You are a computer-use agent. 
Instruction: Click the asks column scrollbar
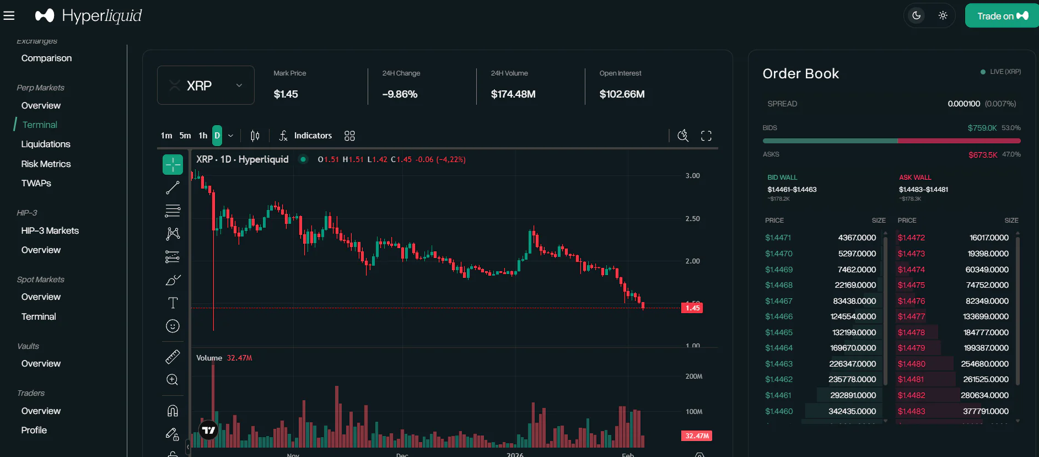1018,311
